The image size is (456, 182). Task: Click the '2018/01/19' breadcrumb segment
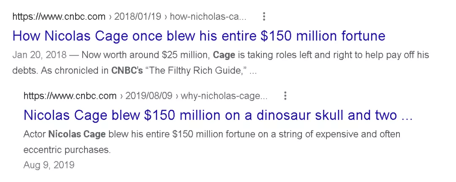pyautogui.click(x=138, y=17)
